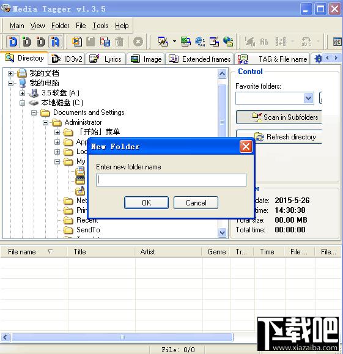Toggle the blue A tag mode button
This screenshot has height=354, width=343.
point(55,42)
